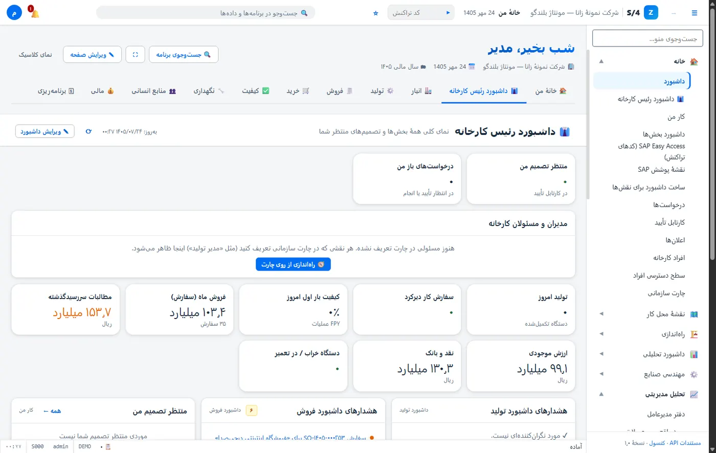
Task: Open the «تولید» tab
Action: pyautogui.click(x=382, y=91)
